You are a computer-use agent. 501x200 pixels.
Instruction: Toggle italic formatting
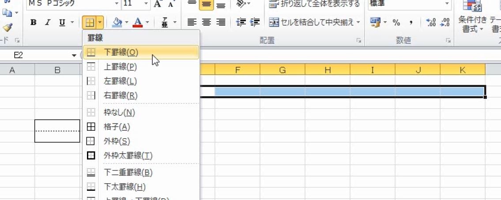point(48,23)
